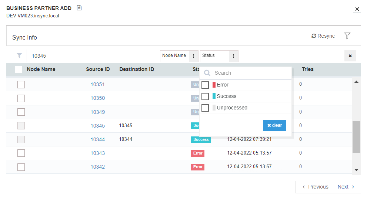Click the timestamp in row 10343
This screenshot has width=367, height=210.
pyautogui.click(x=249, y=153)
